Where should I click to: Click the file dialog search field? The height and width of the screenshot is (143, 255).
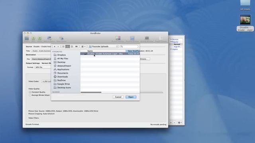click(x=129, y=46)
